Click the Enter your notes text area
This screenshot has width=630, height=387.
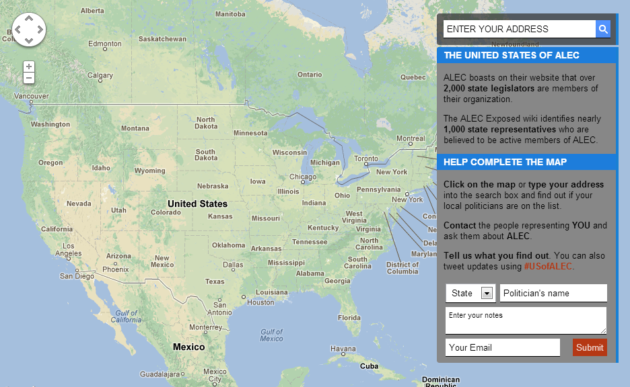click(x=525, y=320)
